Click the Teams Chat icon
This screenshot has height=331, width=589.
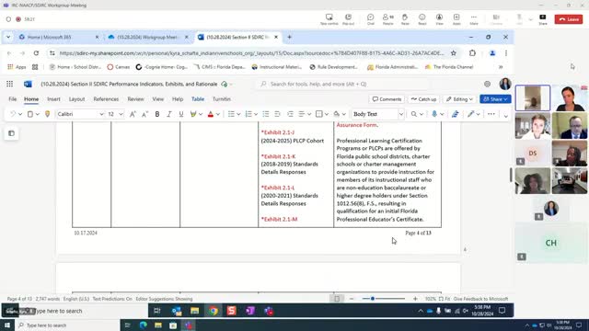pyautogui.click(x=370, y=19)
